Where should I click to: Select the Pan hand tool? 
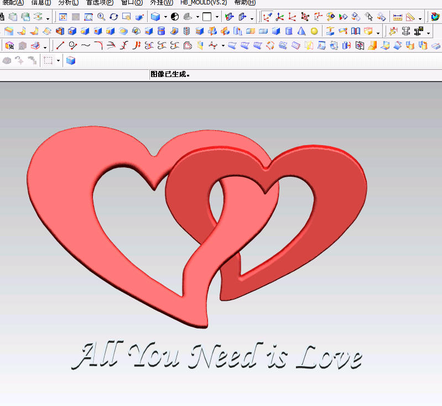click(126, 17)
